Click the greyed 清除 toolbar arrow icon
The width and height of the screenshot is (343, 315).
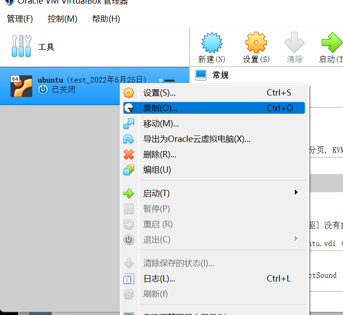pos(294,42)
